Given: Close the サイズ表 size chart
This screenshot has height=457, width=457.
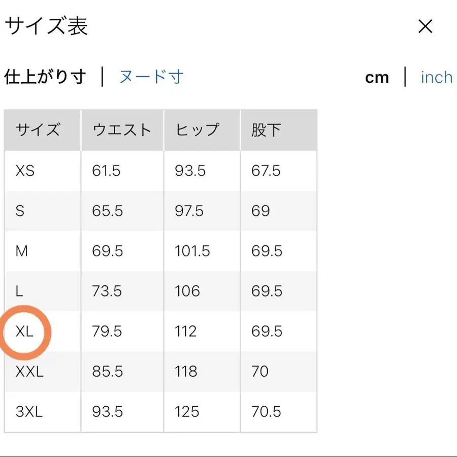Looking at the screenshot, I should [425, 26].
